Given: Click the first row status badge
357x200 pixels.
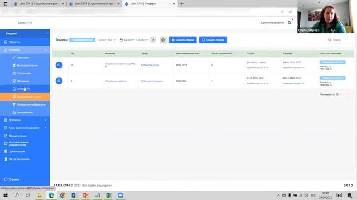Looking at the screenshot, I should 332,62.
